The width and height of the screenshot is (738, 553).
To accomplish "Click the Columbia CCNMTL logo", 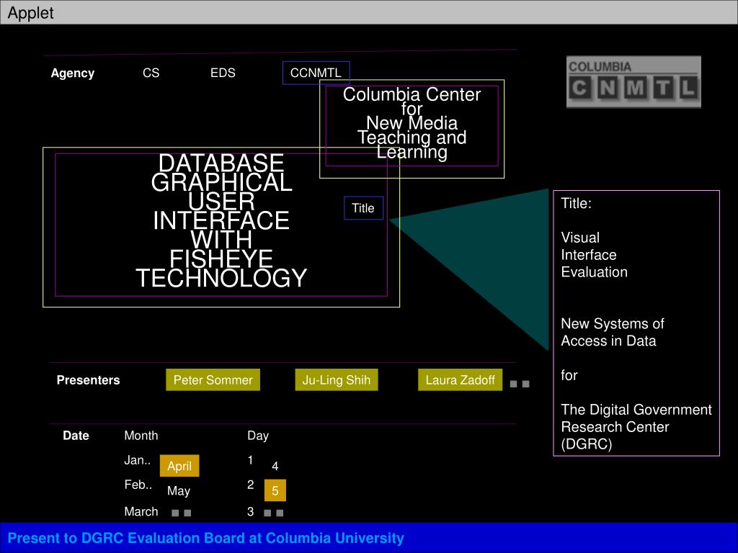I will tap(633, 82).
